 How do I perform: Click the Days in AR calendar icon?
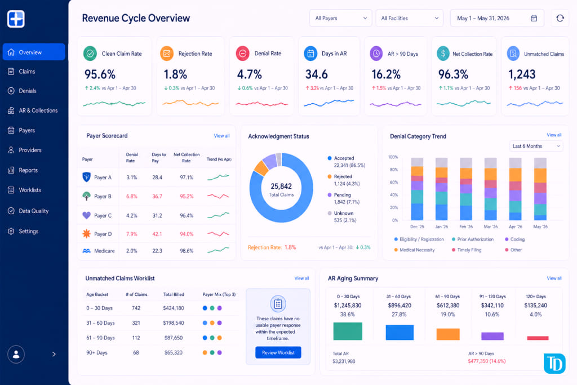pyautogui.click(x=310, y=54)
